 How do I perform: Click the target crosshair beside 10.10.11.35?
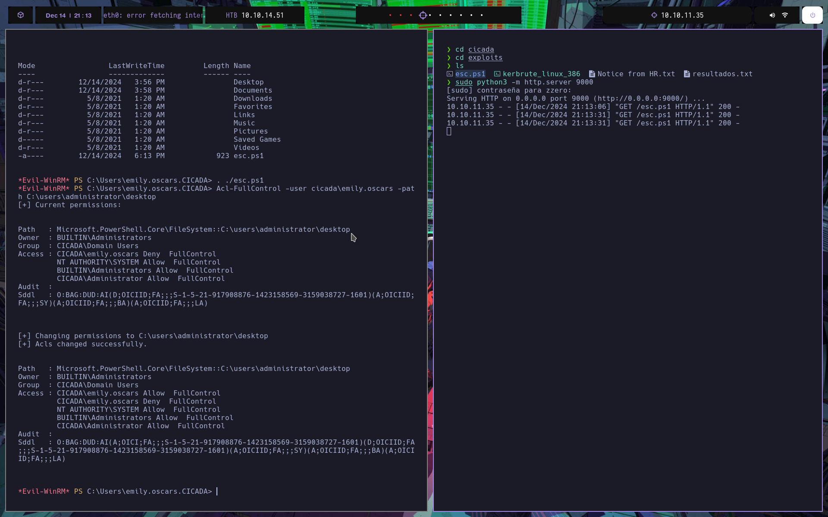tap(654, 15)
